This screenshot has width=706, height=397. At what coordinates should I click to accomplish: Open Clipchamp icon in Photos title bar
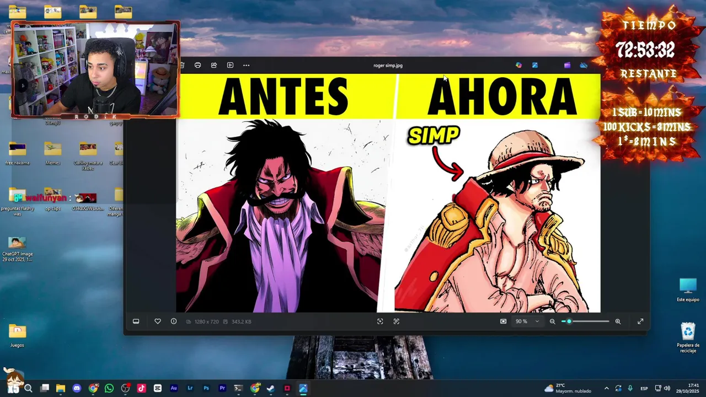point(567,65)
